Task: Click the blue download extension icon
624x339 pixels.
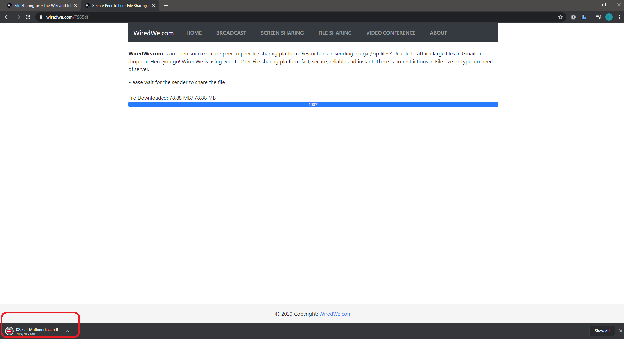Action: (x=584, y=17)
